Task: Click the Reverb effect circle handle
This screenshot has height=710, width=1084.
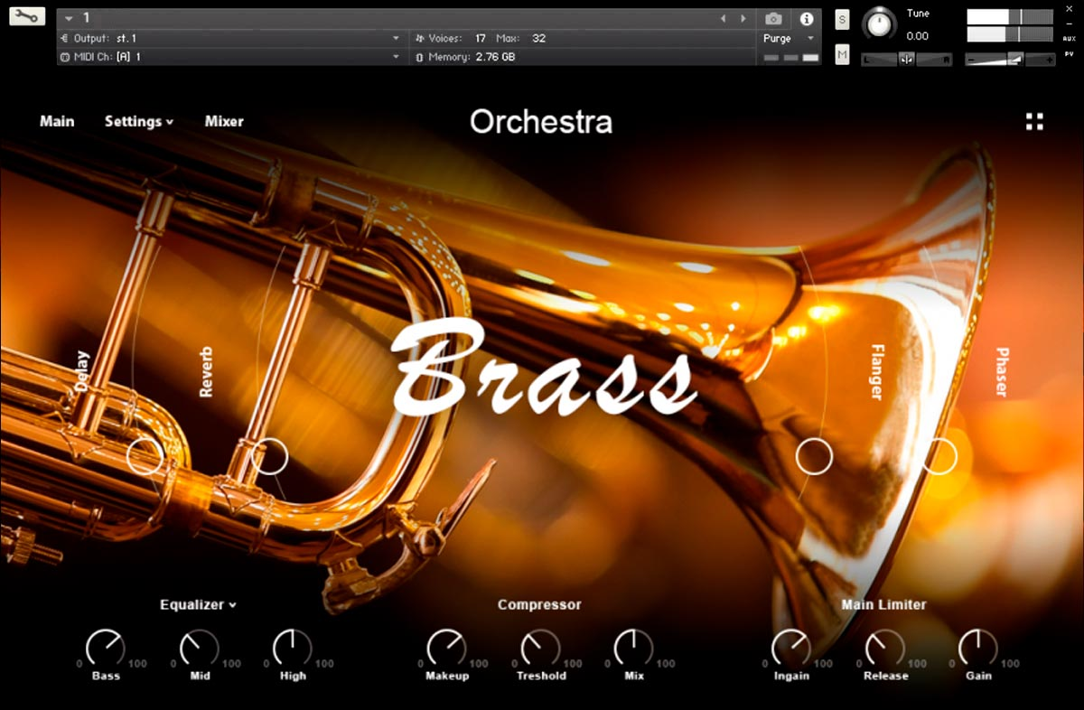Action: click(269, 456)
